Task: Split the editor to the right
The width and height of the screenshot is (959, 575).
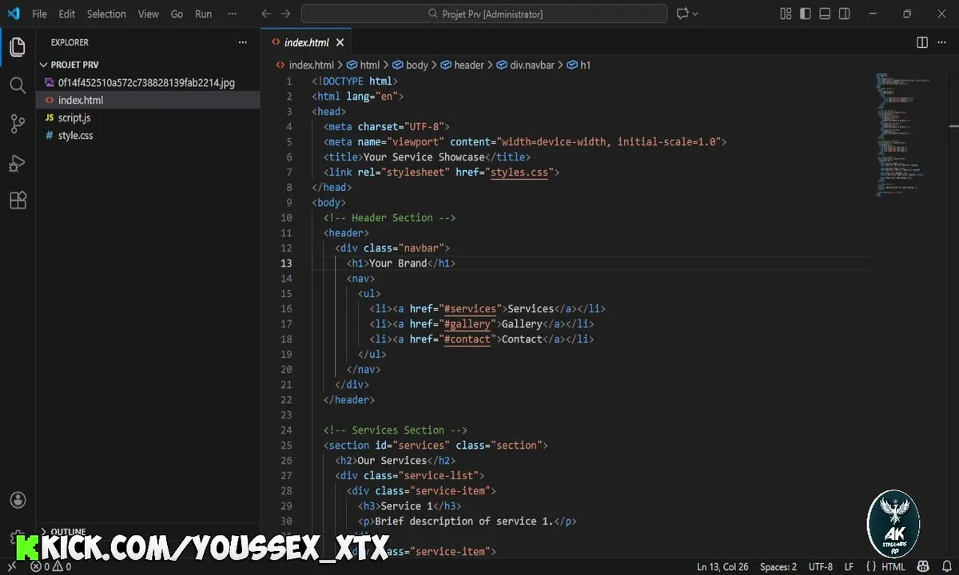Action: tap(922, 42)
